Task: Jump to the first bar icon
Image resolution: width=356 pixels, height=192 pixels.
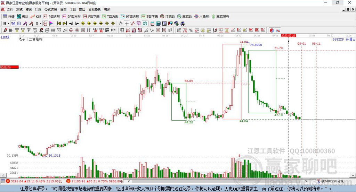Action: point(58,24)
